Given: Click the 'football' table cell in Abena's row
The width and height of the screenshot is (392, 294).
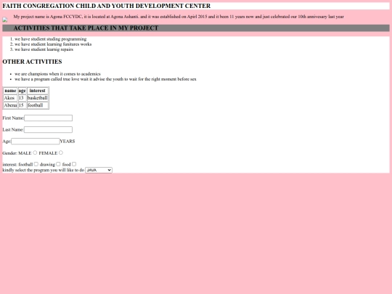Looking at the screenshot, I should (38, 105).
